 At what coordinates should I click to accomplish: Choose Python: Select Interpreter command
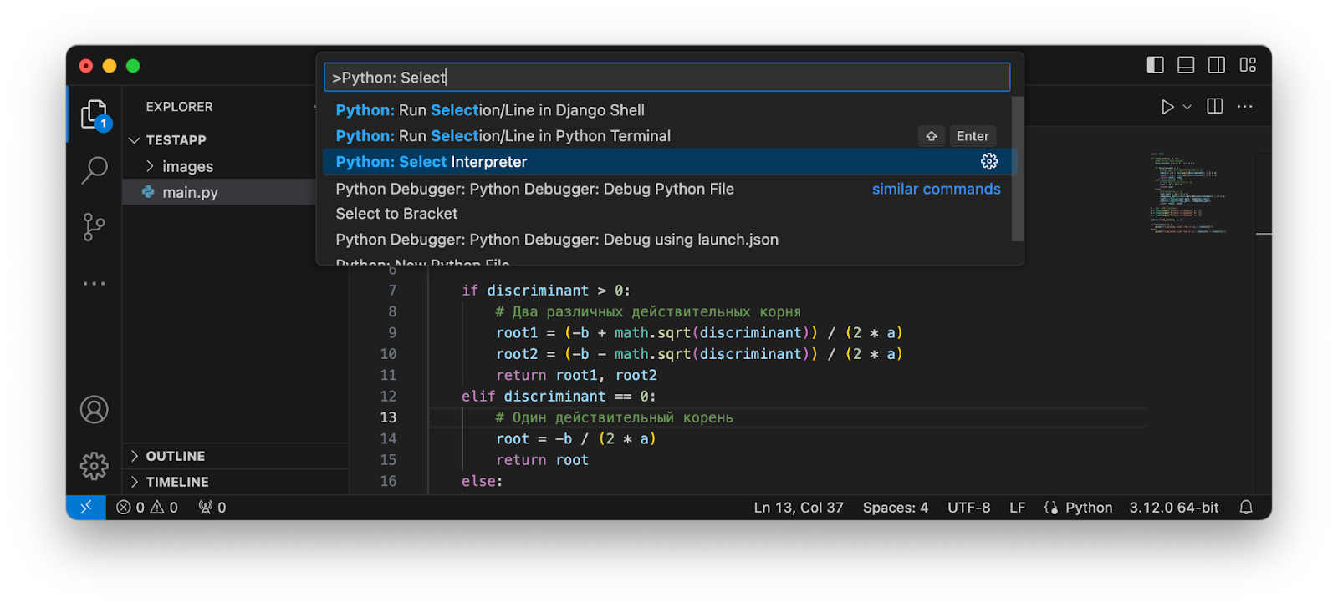coord(667,162)
